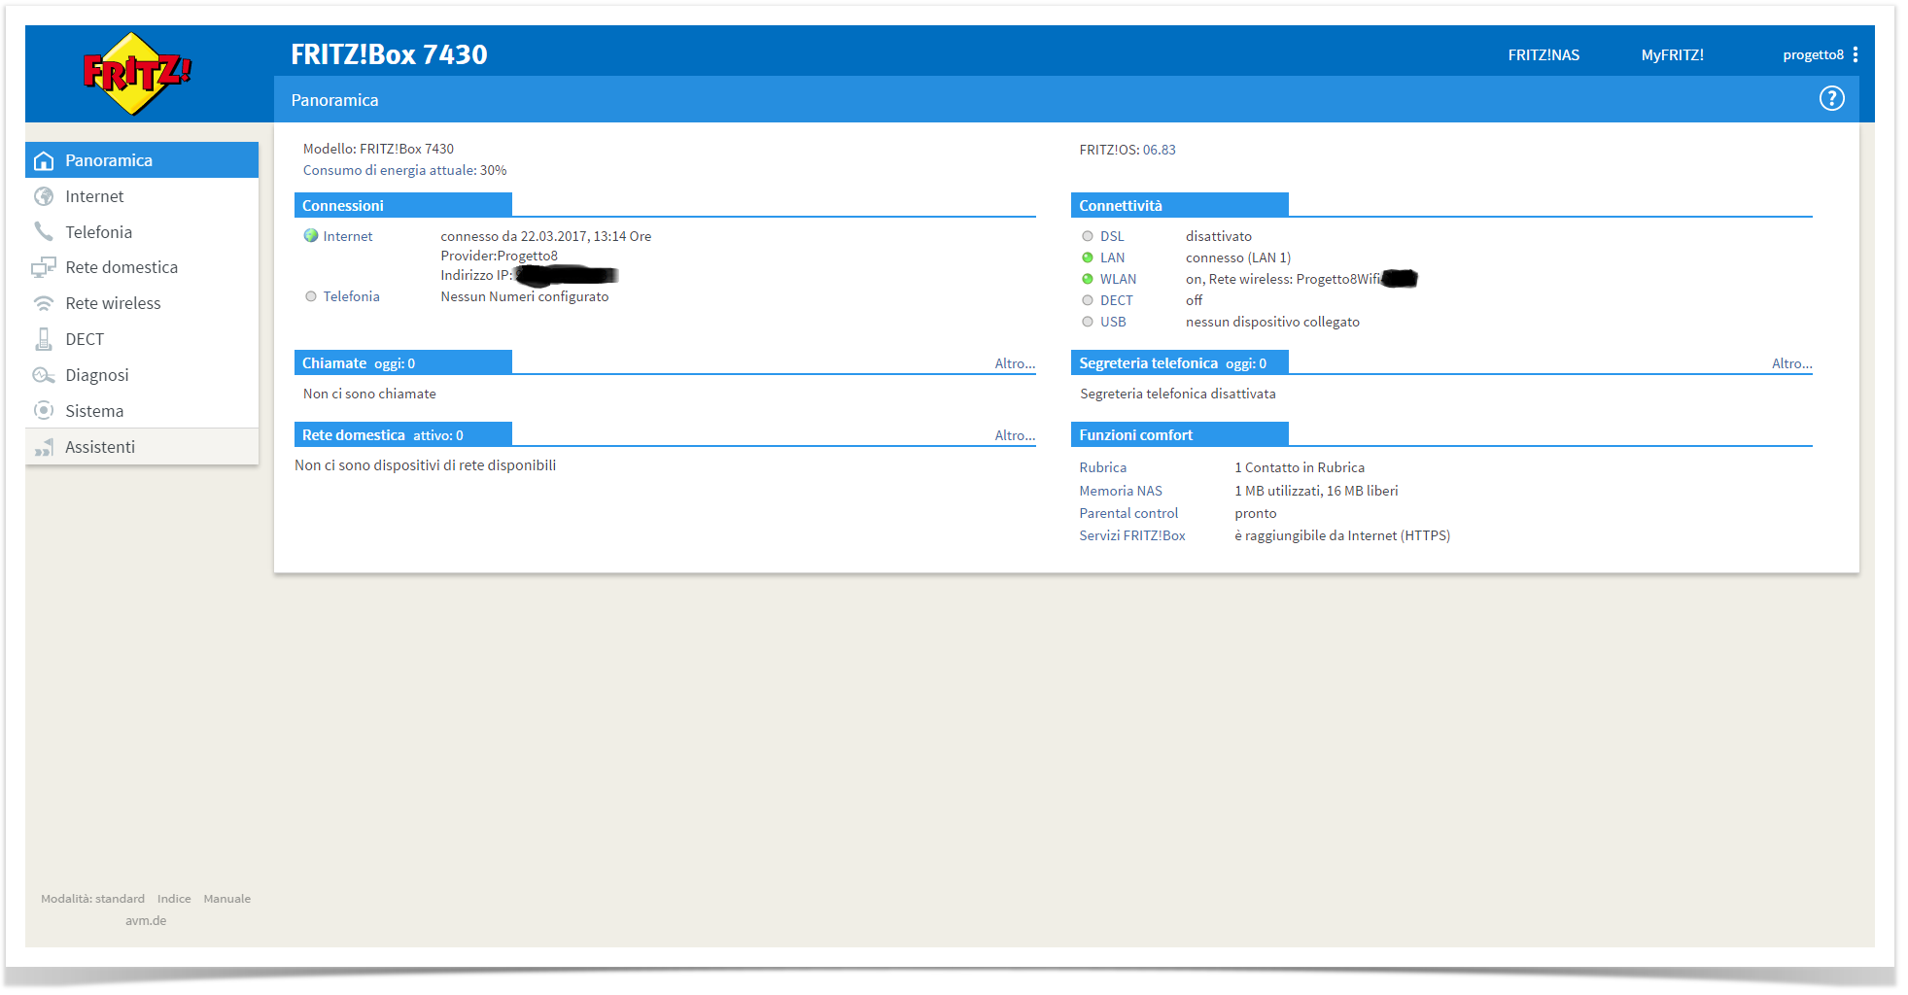Click the Telefonia phone handset icon
The width and height of the screenshot is (1908, 995).
point(44,231)
